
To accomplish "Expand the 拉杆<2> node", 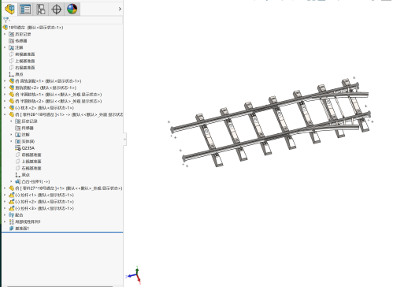I will click(x=5, y=202).
